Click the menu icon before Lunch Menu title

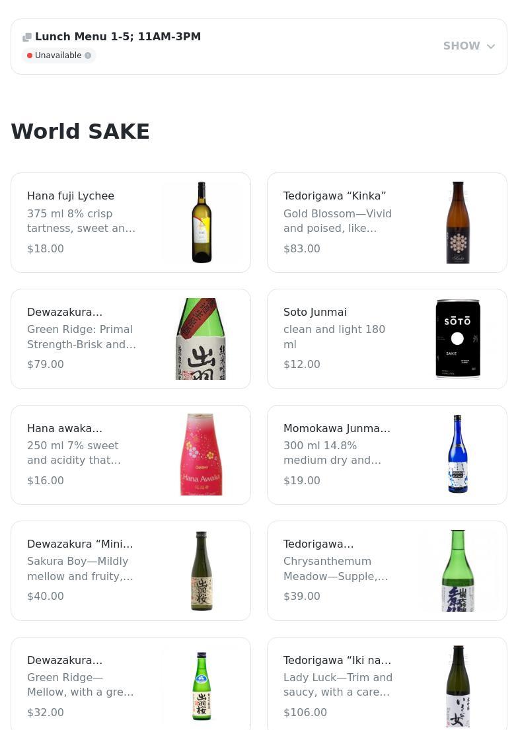click(27, 37)
